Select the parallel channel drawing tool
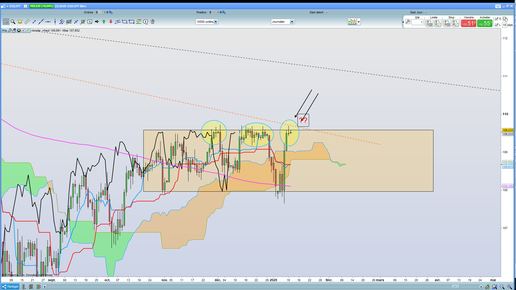The height and width of the screenshot is (290, 516). click(118, 22)
